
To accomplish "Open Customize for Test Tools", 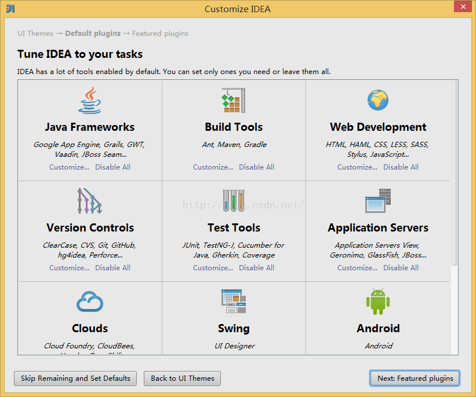I will pos(213,267).
